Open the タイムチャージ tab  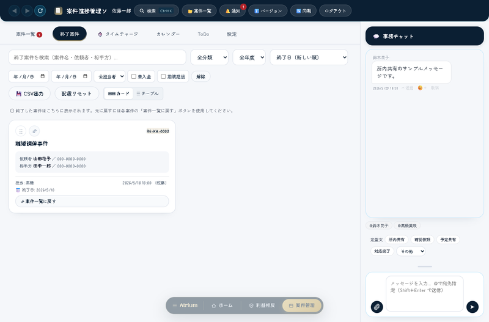point(118,34)
